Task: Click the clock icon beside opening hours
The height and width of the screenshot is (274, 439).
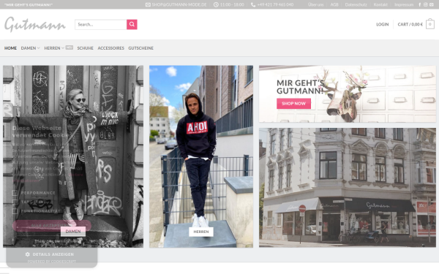Action: pos(216,5)
